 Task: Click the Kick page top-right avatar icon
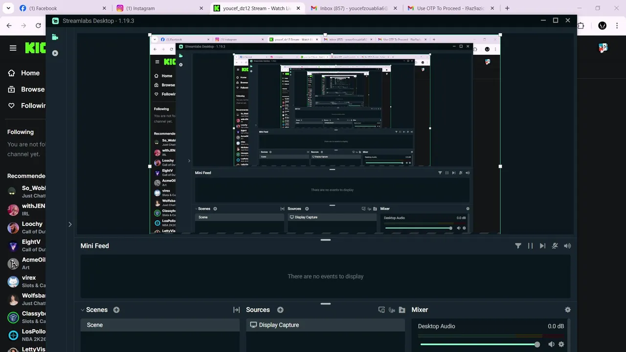tap(603, 47)
